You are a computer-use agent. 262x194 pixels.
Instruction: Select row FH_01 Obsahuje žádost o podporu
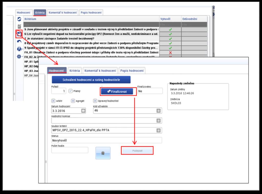coord(91,52)
